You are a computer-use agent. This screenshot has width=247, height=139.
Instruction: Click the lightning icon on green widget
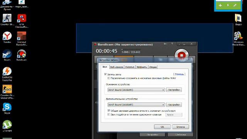pyautogui.click(x=228, y=5)
